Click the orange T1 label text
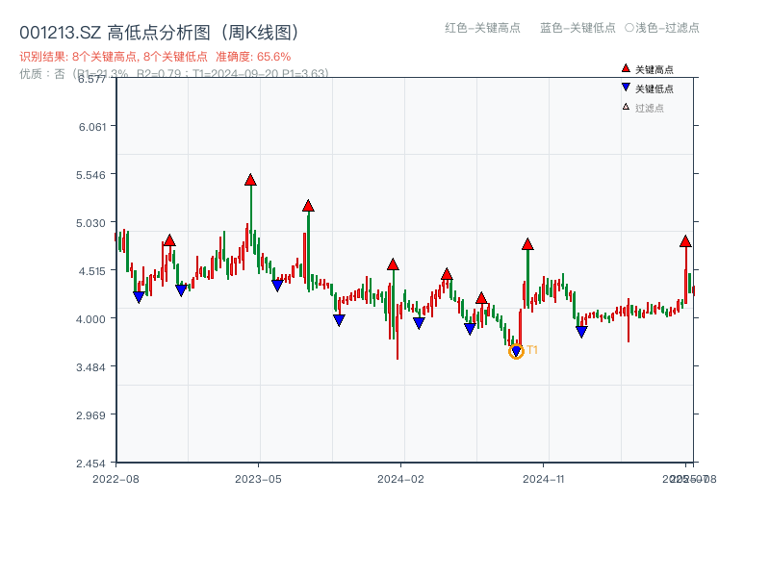The width and height of the screenshot is (770, 577). click(x=532, y=350)
